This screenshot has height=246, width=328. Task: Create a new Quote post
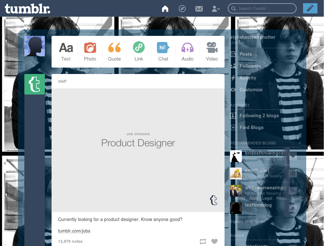pos(114,52)
